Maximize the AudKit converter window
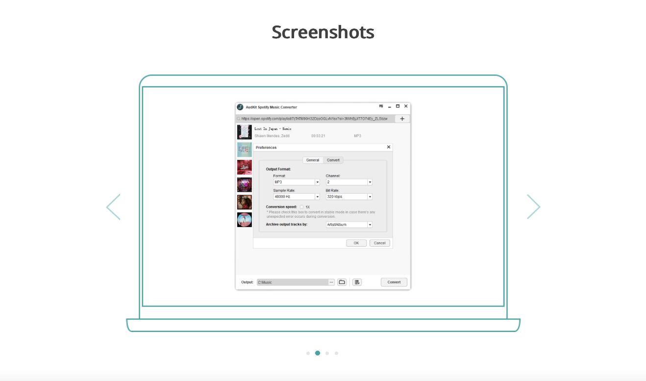 [x=398, y=106]
